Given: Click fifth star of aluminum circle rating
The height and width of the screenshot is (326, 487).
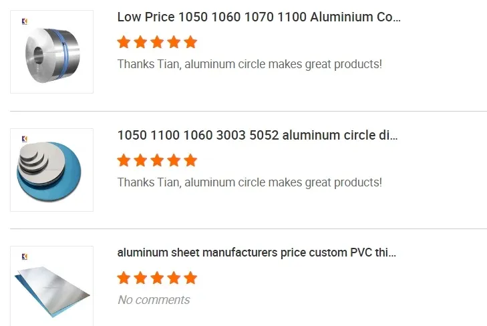Looking at the screenshot, I should [x=190, y=160].
